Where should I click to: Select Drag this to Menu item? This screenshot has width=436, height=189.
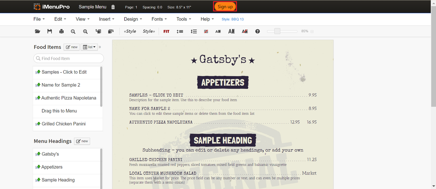pos(59,111)
